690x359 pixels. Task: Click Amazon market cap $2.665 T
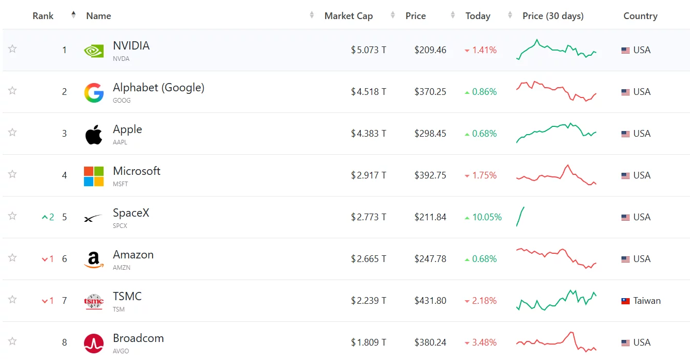point(368,259)
